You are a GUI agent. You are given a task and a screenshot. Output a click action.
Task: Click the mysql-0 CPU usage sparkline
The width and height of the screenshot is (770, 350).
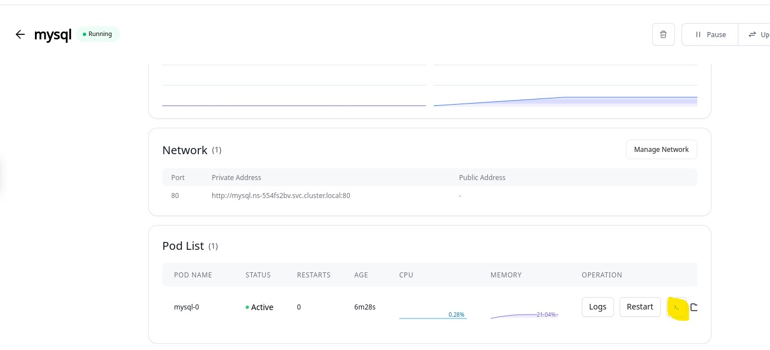[x=433, y=315]
